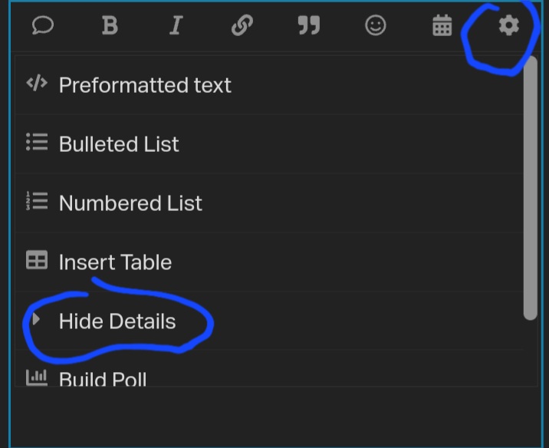Open the emoji picker
The height and width of the screenshot is (448, 549).
pyautogui.click(x=375, y=26)
